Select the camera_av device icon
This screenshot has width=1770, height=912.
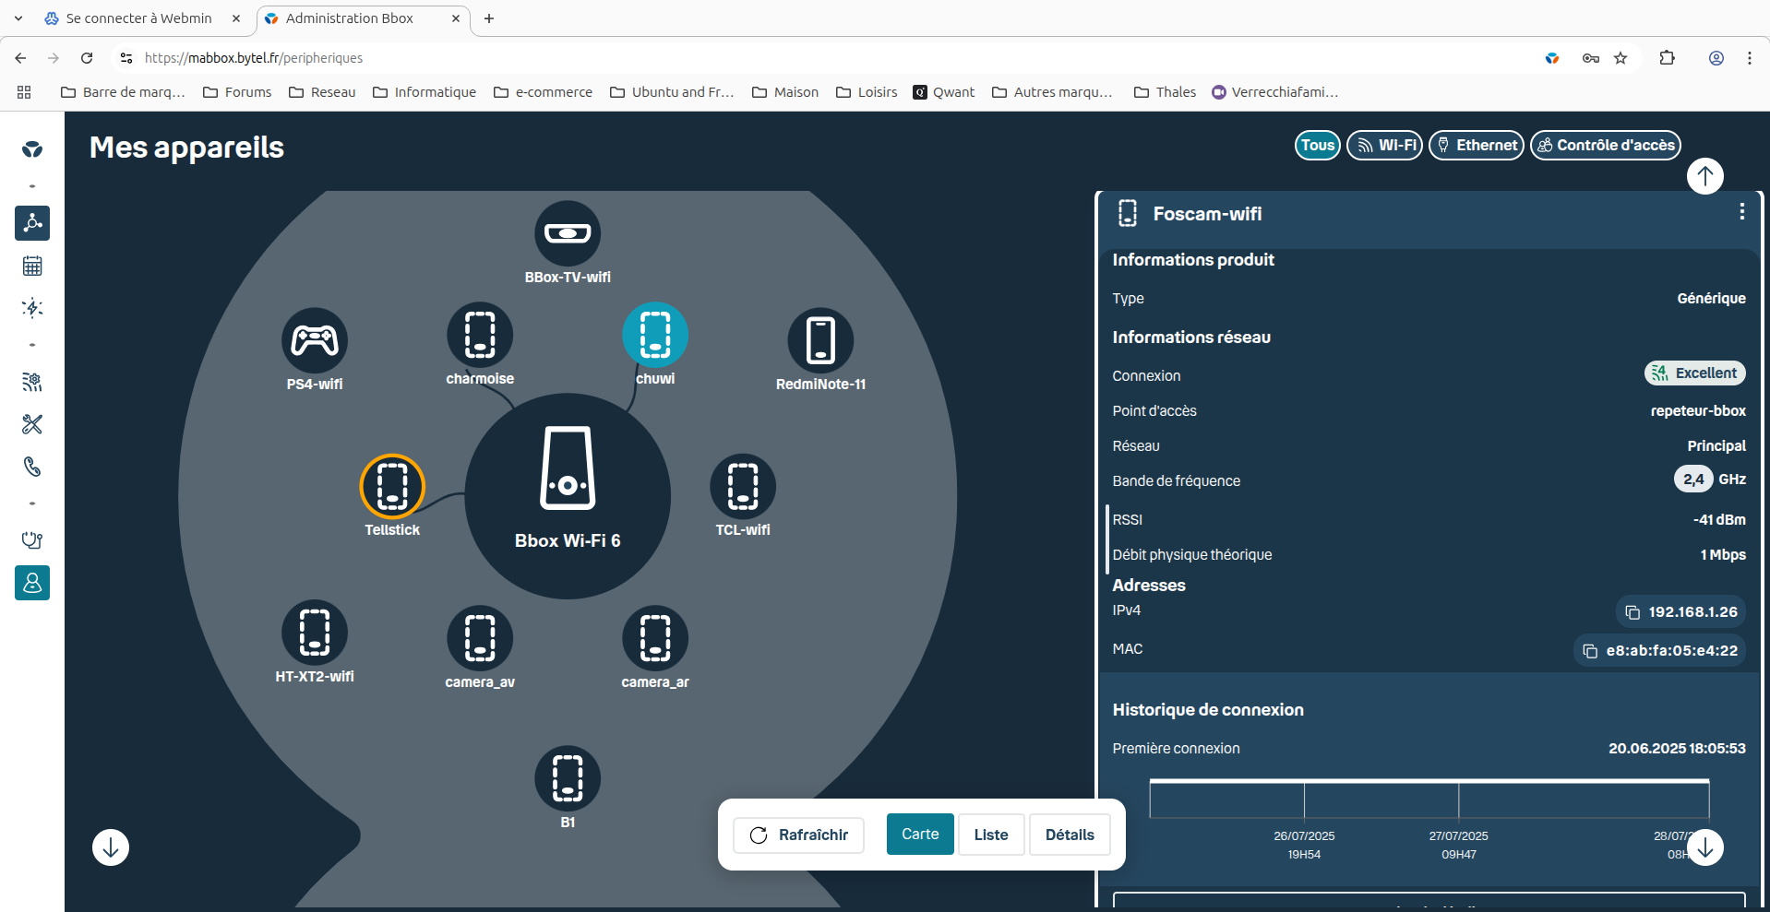coord(480,638)
